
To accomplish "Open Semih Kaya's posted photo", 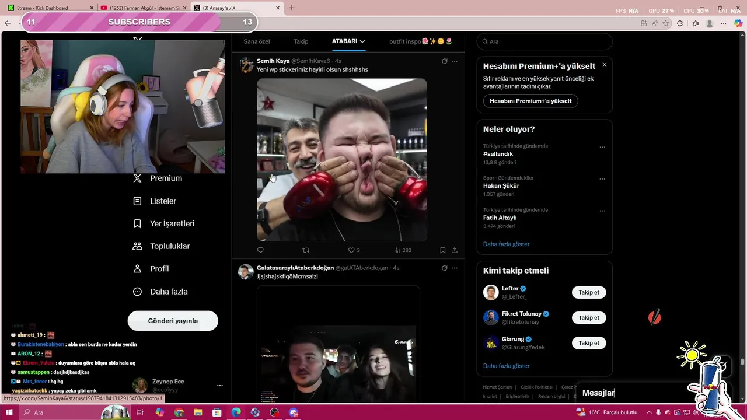I will click(341, 160).
